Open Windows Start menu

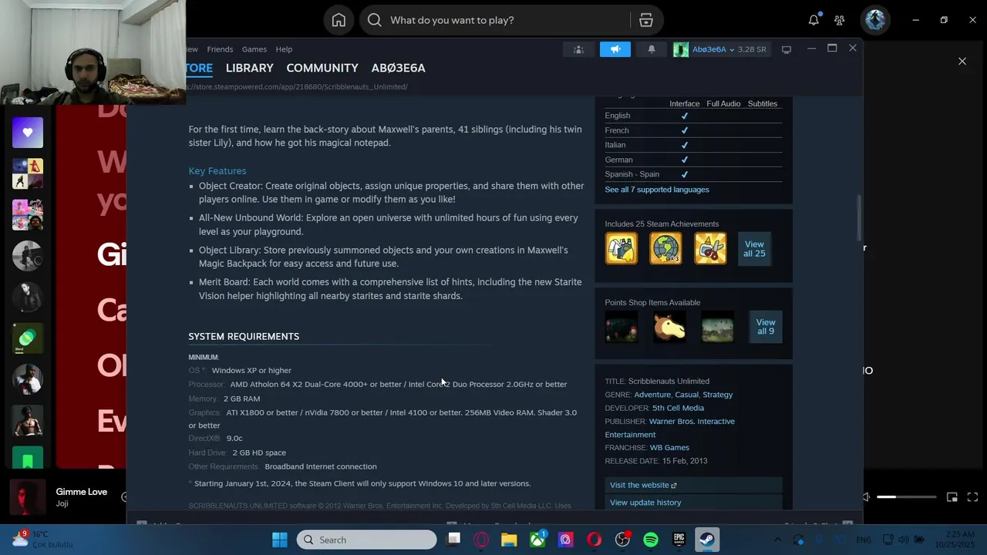[x=280, y=540]
